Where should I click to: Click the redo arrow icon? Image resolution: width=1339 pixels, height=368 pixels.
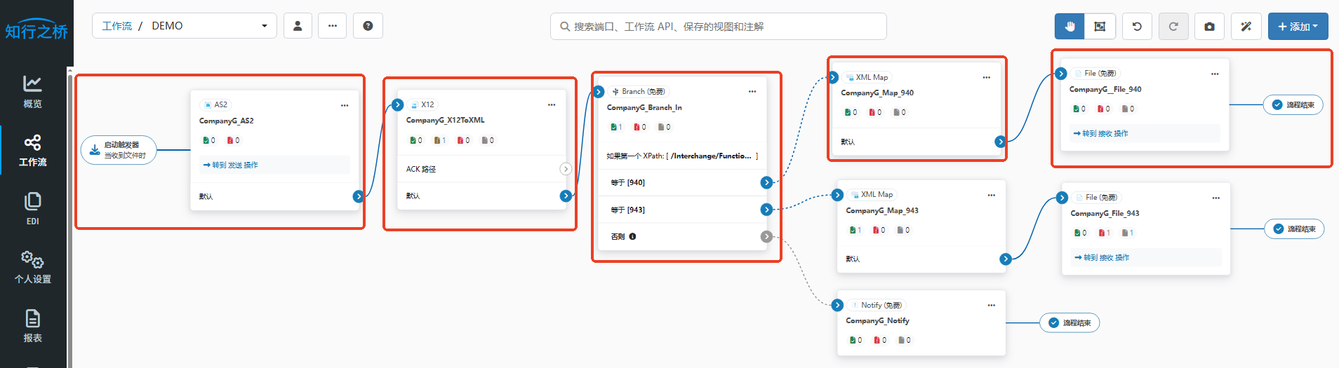[x=1173, y=27]
